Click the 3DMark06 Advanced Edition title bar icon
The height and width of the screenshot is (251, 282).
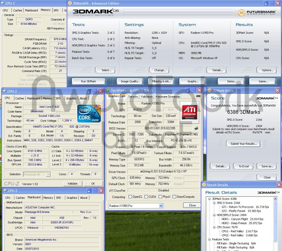coord(70,3)
